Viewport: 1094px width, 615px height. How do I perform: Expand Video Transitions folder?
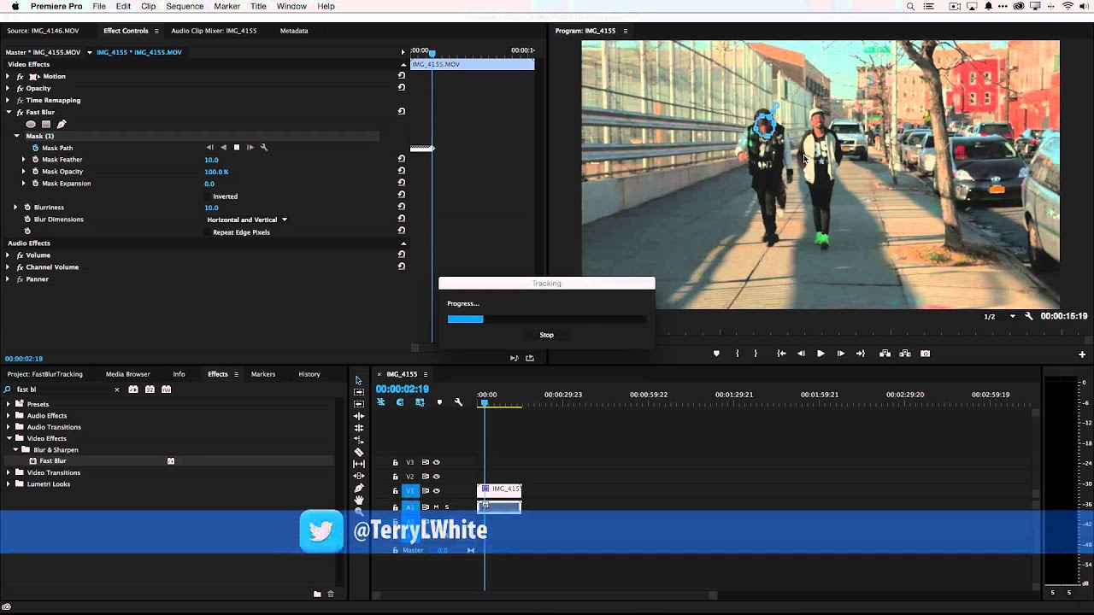click(9, 472)
